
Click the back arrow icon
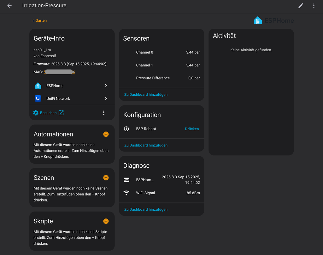(9, 6)
